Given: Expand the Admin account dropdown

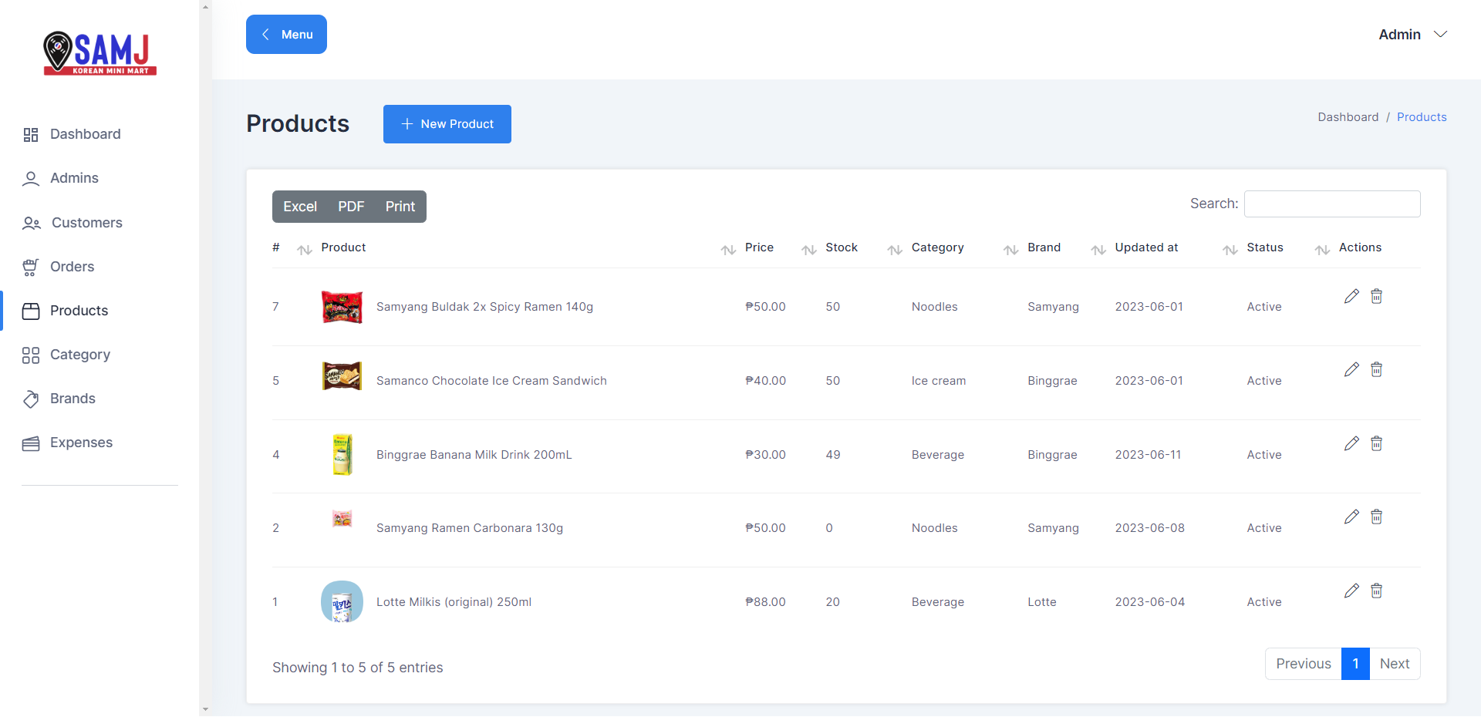Looking at the screenshot, I should point(1413,34).
